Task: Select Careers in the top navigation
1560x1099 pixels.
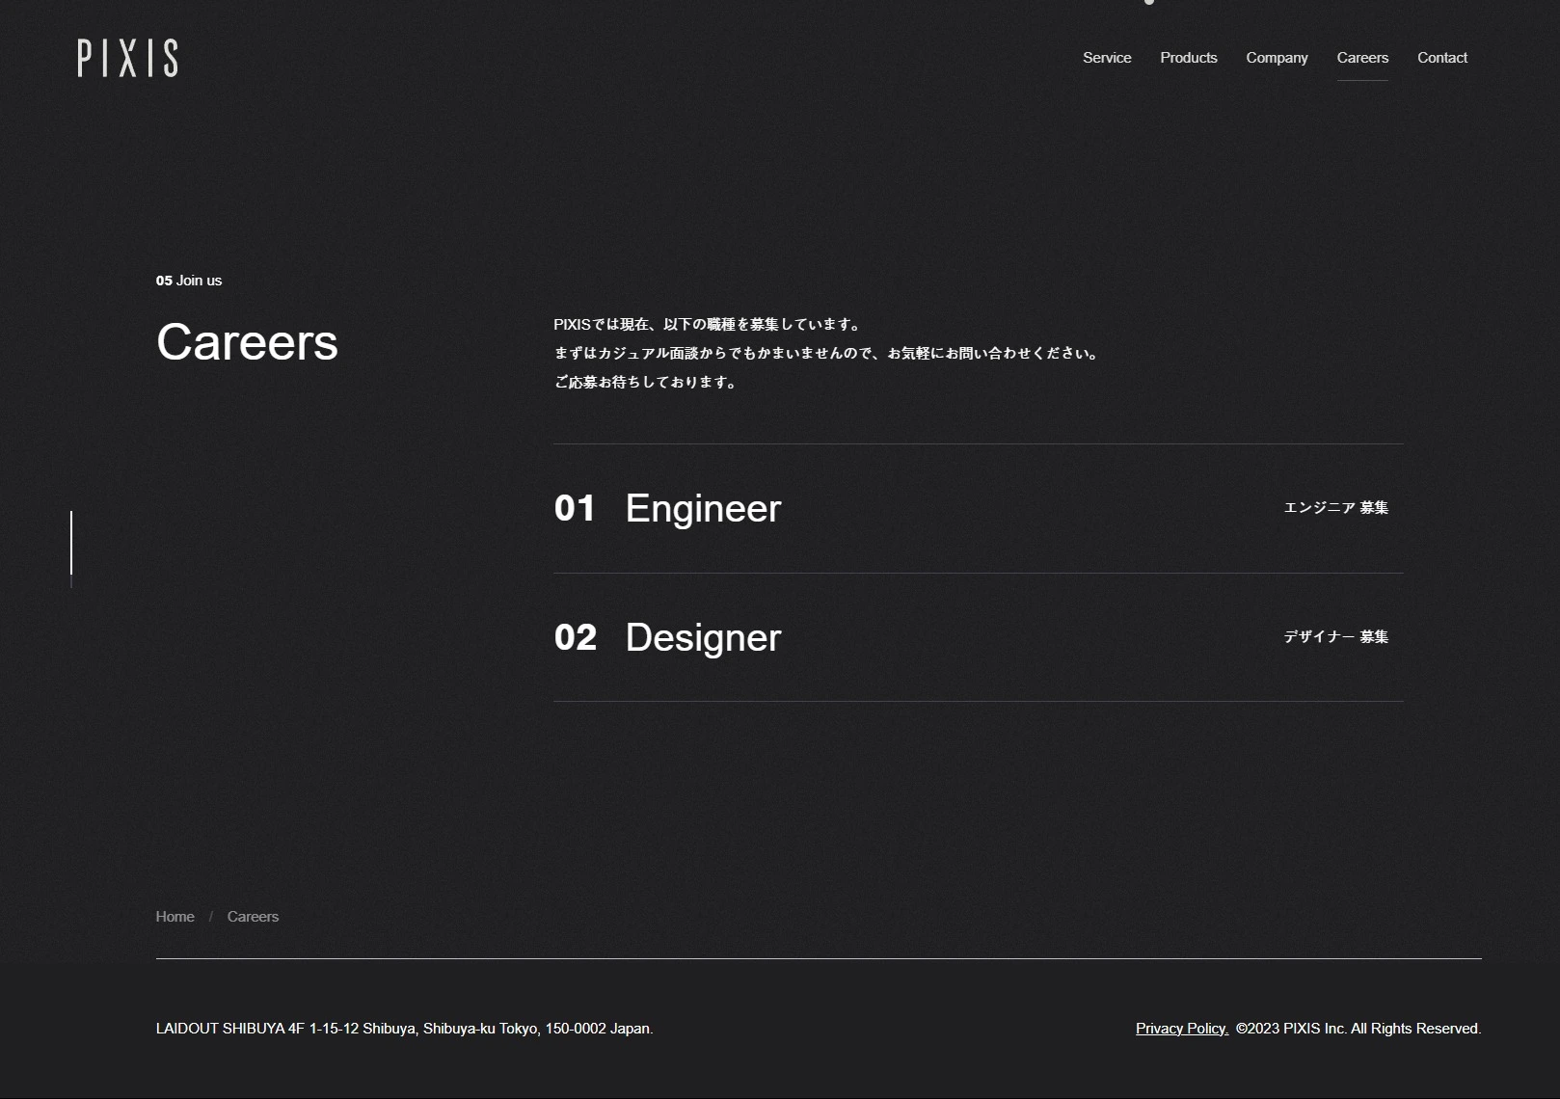Action: [1361, 58]
